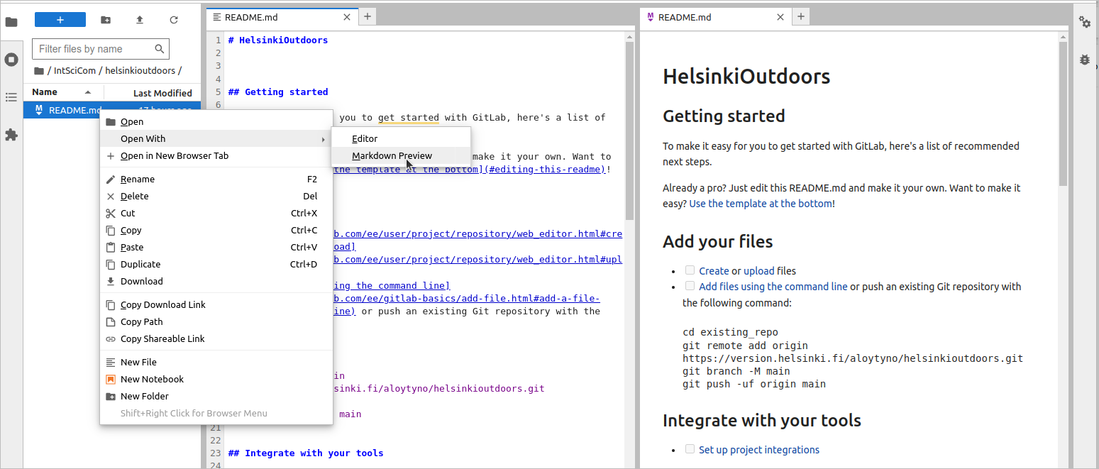Select Markdown Preview in the Open With submenu
The height and width of the screenshot is (469, 1099).
coord(401,156)
